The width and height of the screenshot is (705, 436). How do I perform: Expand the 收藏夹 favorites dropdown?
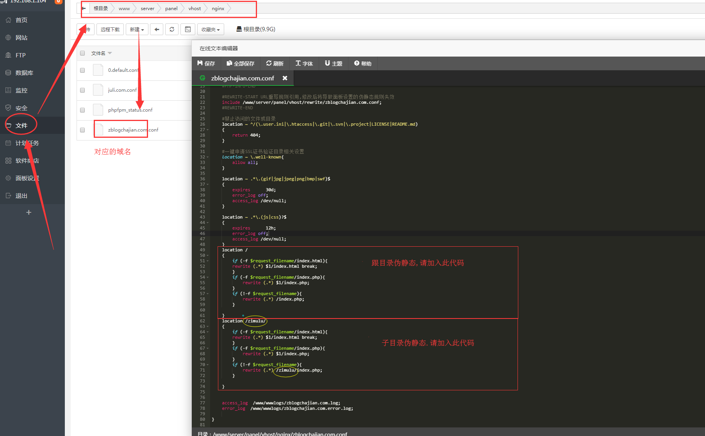[x=211, y=29]
